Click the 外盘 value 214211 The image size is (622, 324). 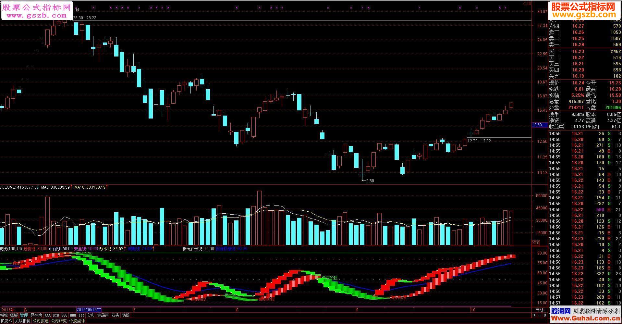point(576,107)
